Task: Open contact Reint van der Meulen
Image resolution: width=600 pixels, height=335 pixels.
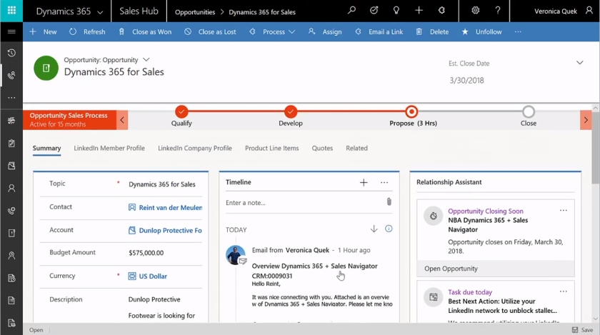Action: (x=170, y=208)
